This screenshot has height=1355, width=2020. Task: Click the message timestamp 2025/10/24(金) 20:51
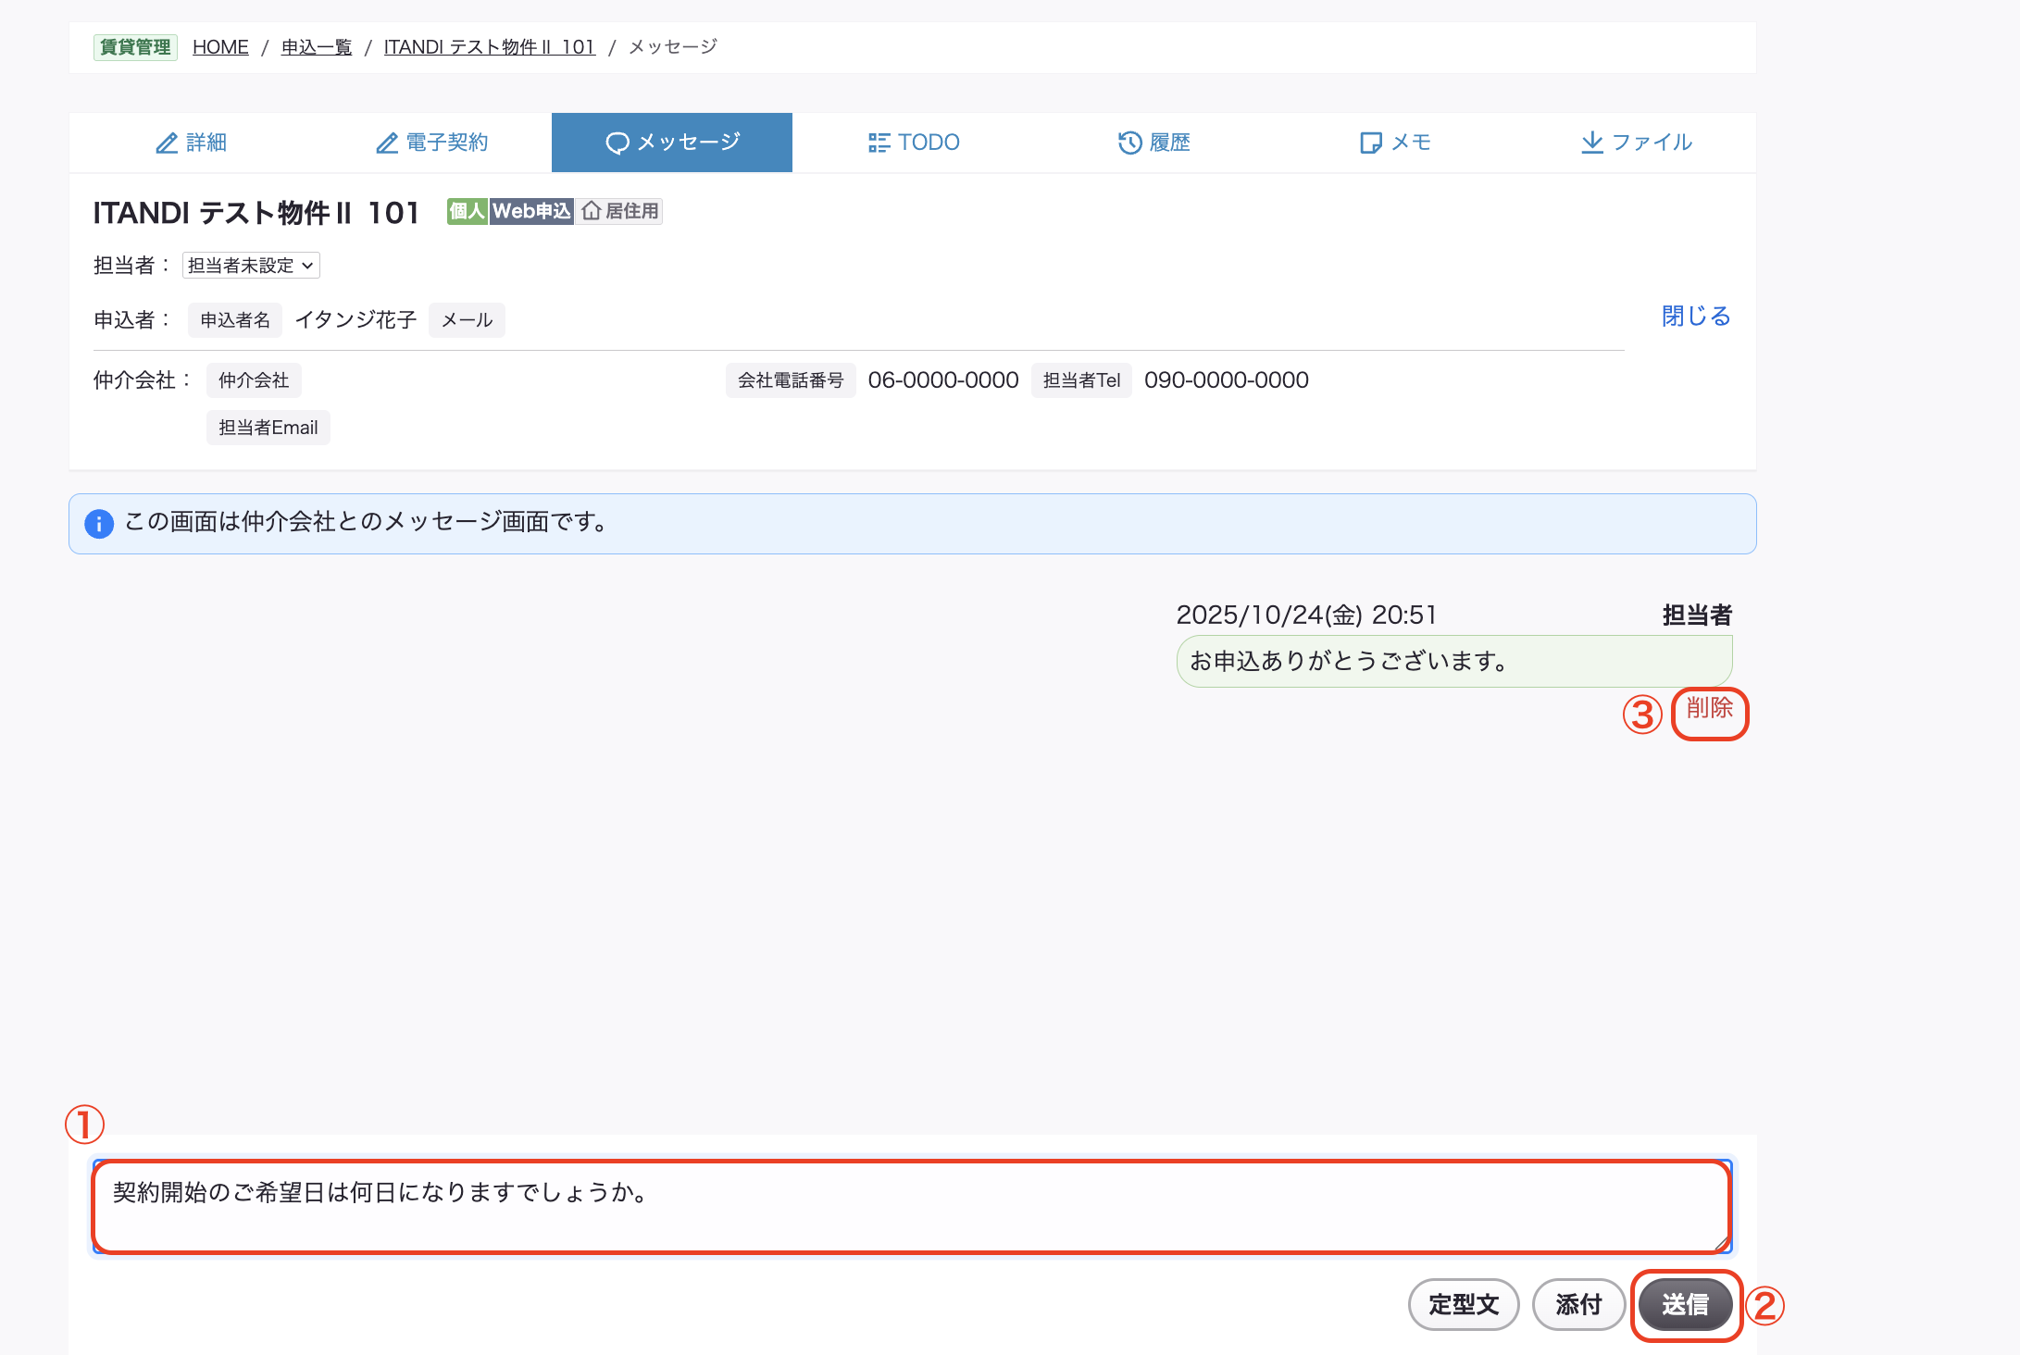click(1306, 615)
